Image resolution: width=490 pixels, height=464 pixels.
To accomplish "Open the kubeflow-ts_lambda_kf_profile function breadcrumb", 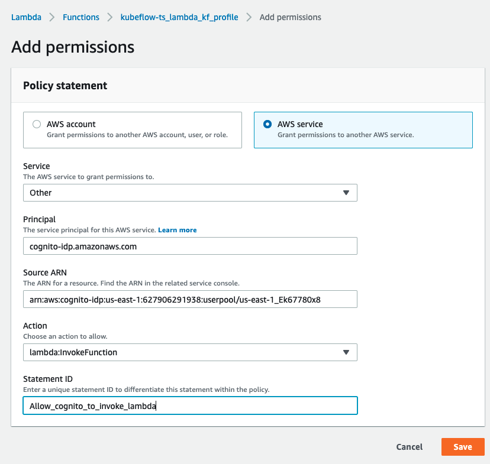I will (179, 17).
